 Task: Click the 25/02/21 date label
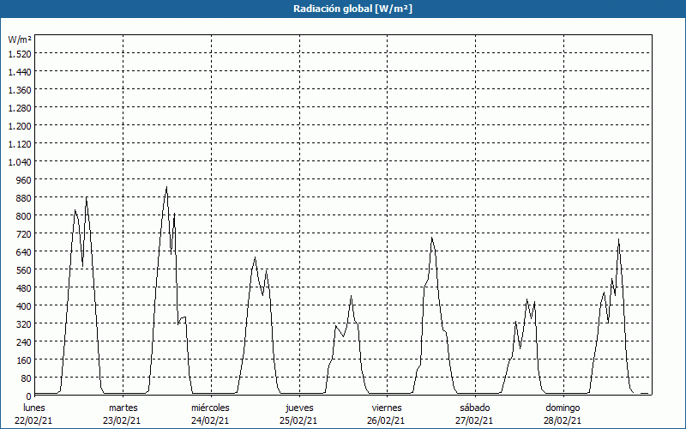tap(298, 420)
